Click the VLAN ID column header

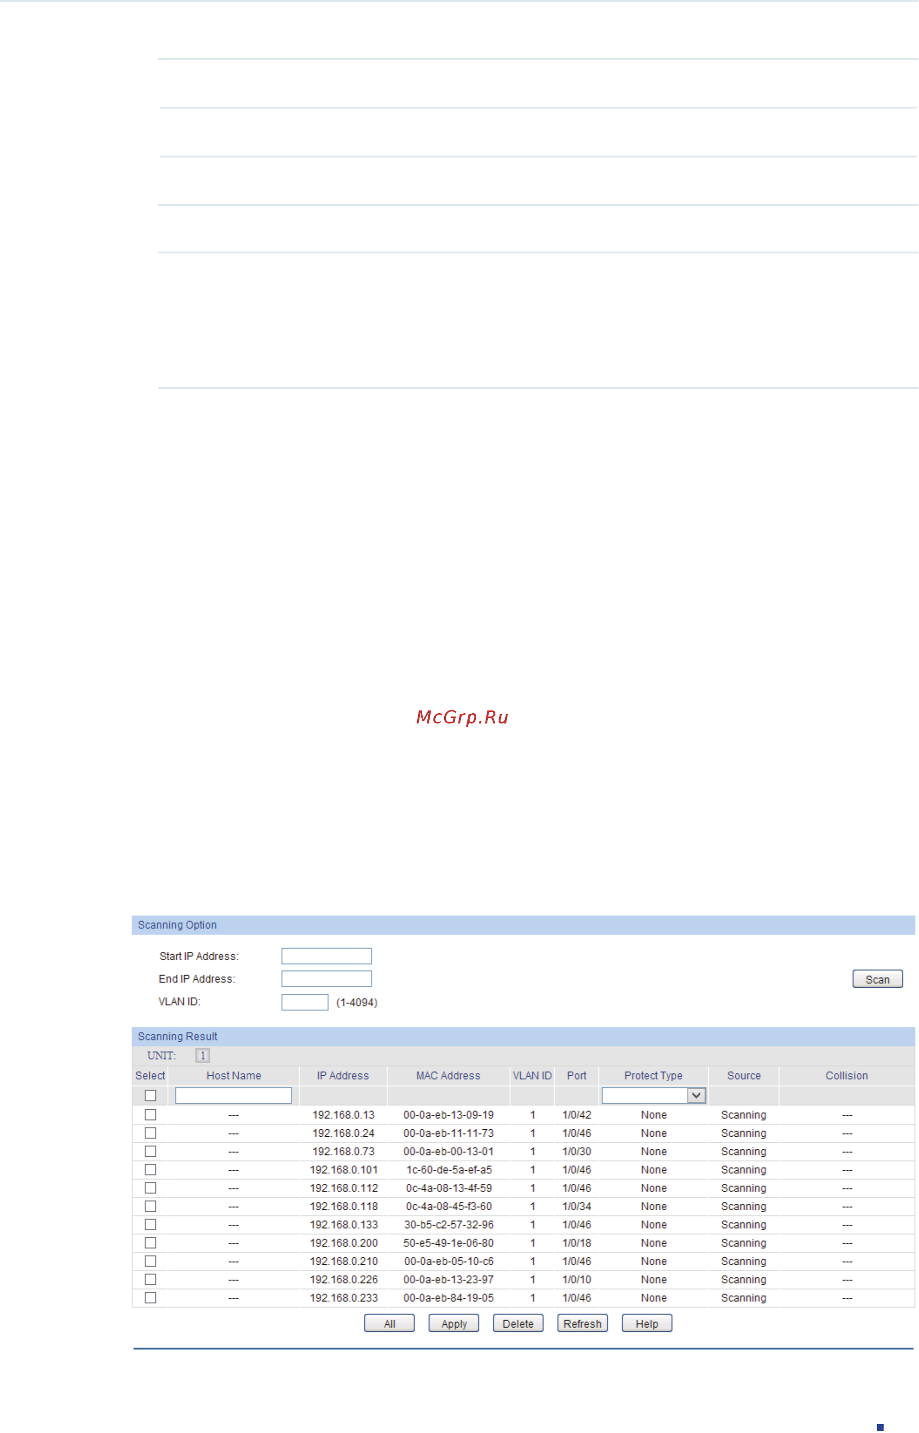pos(532,1075)
